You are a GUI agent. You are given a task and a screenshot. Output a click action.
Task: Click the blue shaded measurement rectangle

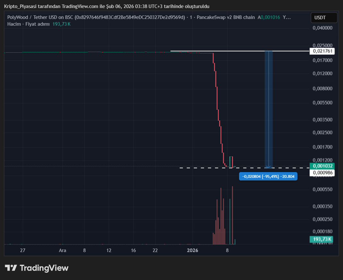269,109
